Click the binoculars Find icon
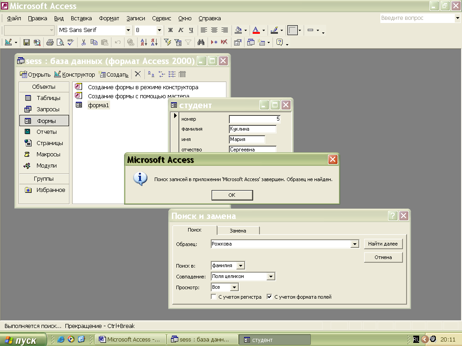 [x=201, y=43]
